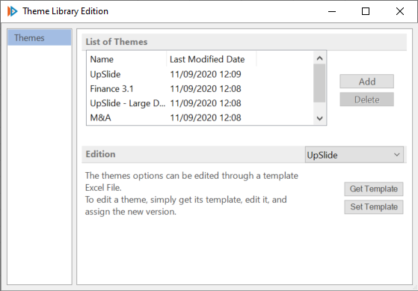This screenshot has width=418, height=291.
Task: Click the Delete theme button
Action: [366, 99]
